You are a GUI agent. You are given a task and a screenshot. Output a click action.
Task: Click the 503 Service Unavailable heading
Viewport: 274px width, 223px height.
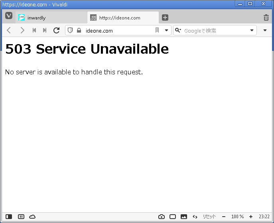(87, 49)
